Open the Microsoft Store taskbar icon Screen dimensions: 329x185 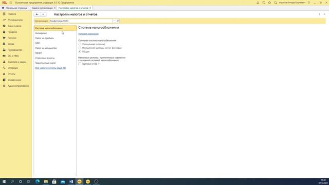54,181
